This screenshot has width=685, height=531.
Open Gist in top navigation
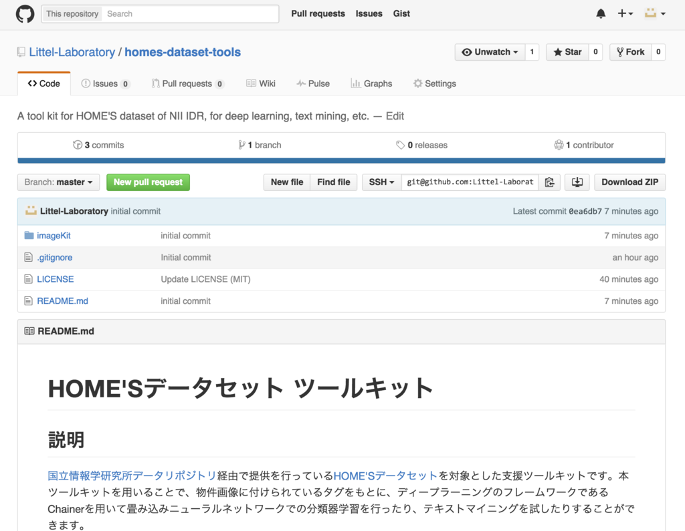tap(401, 13)
